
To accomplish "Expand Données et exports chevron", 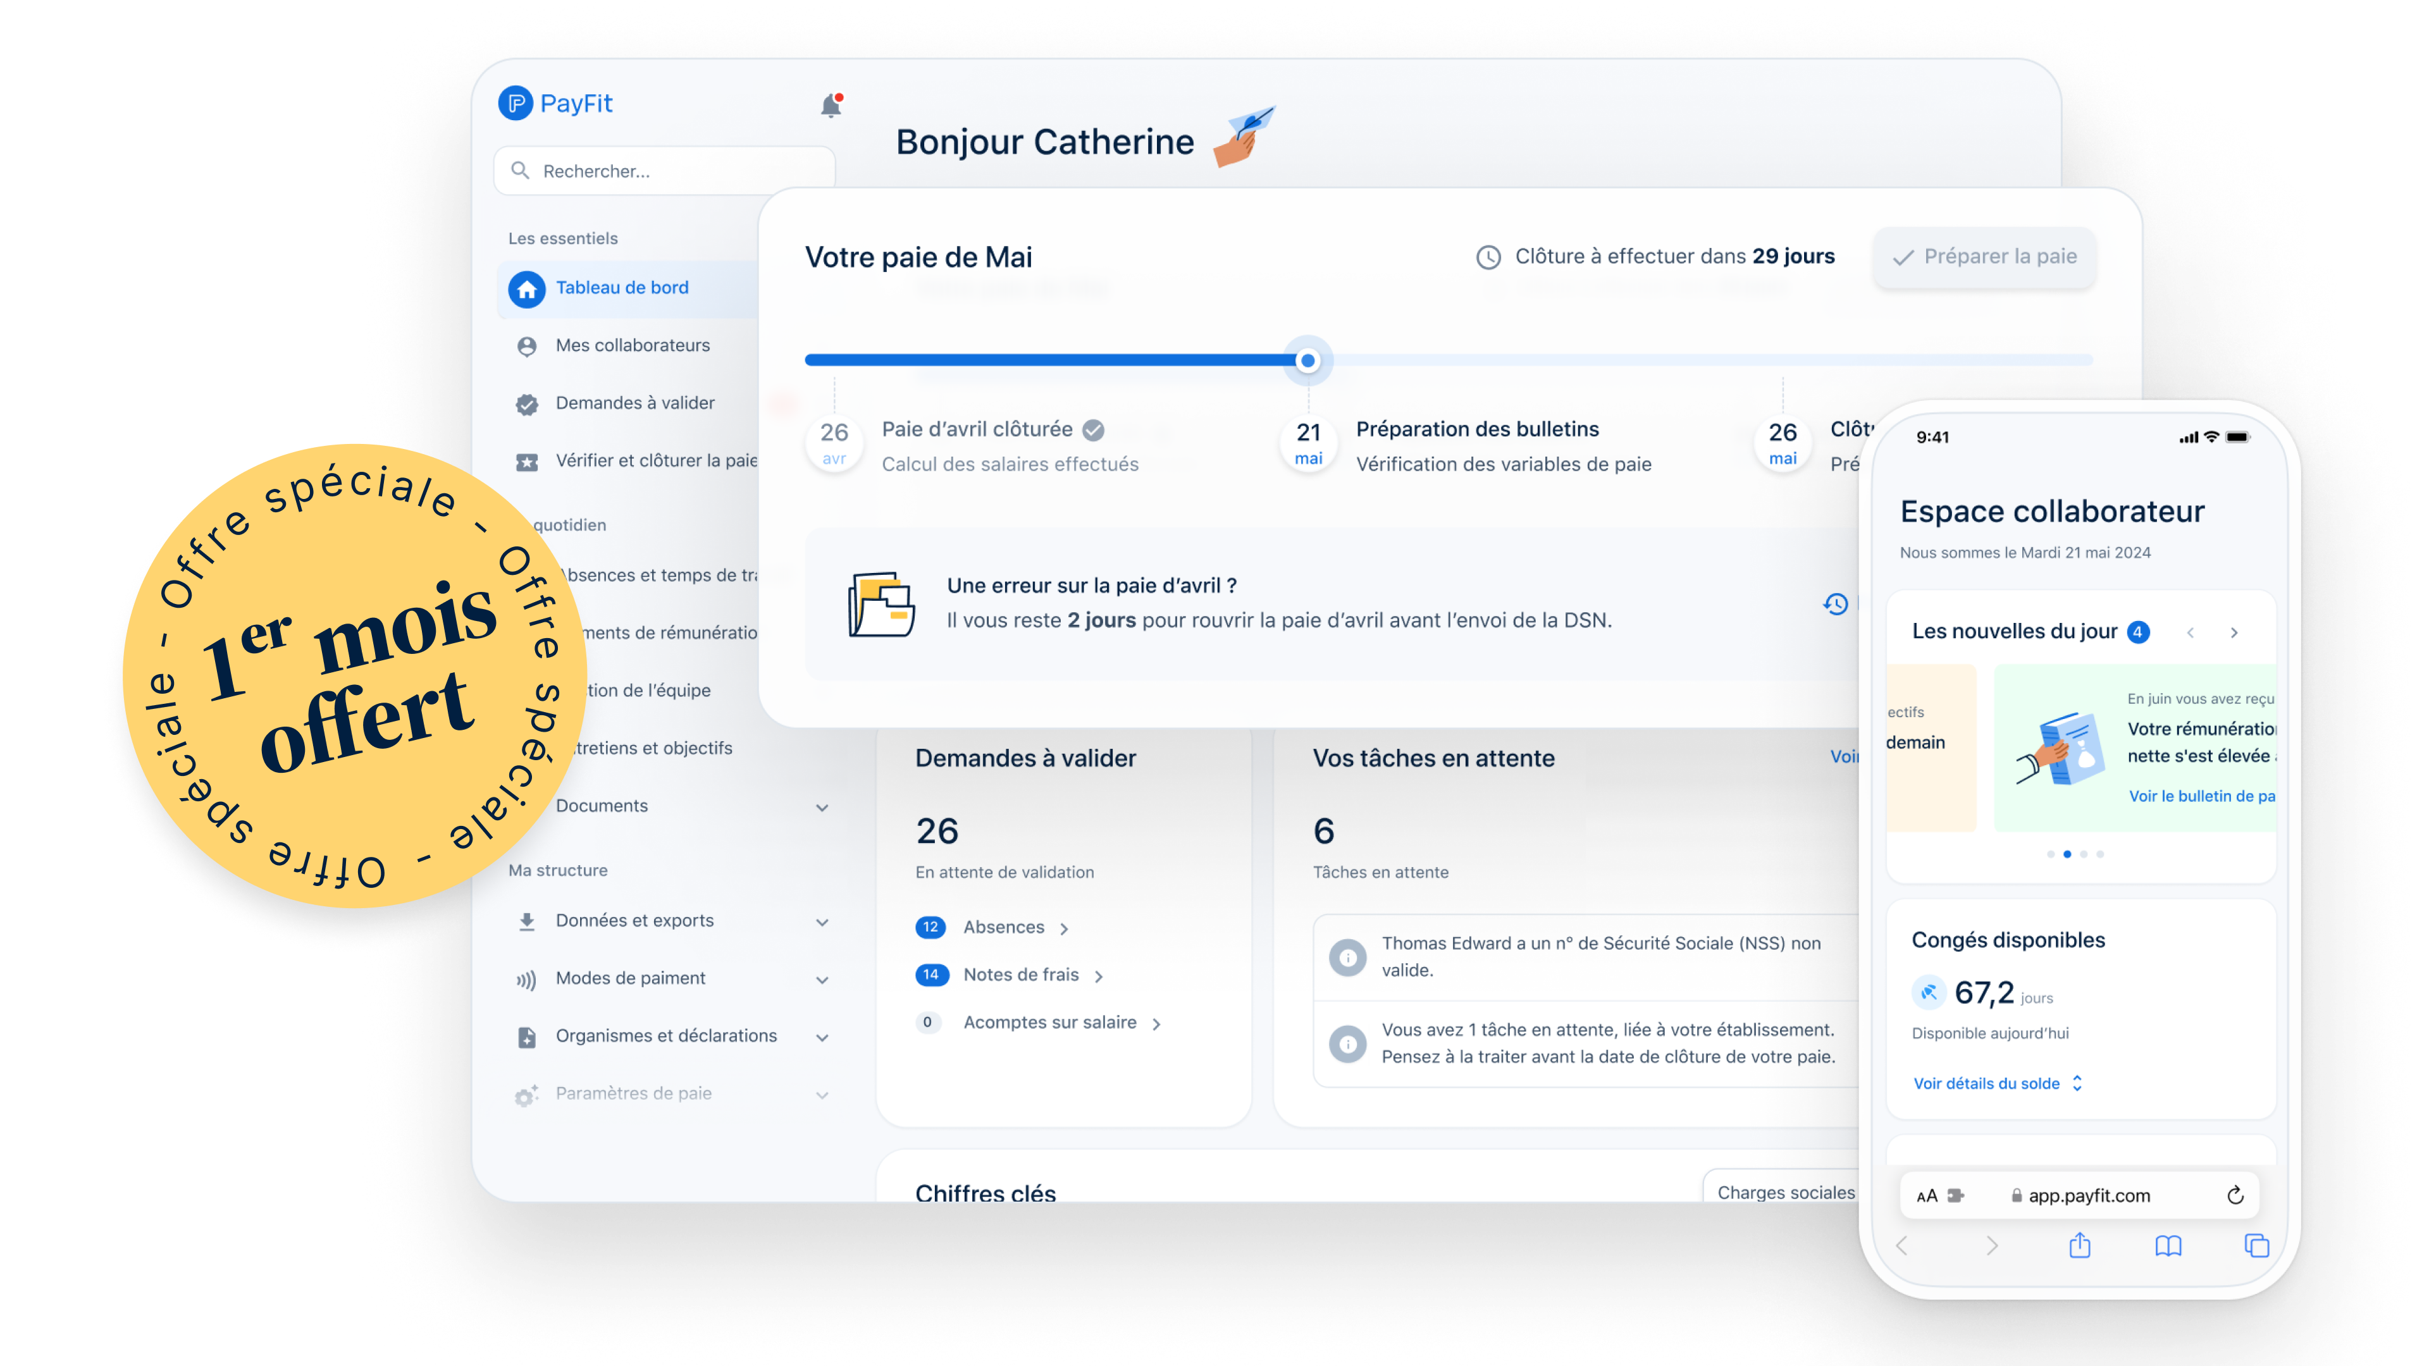I will point(822,922).
